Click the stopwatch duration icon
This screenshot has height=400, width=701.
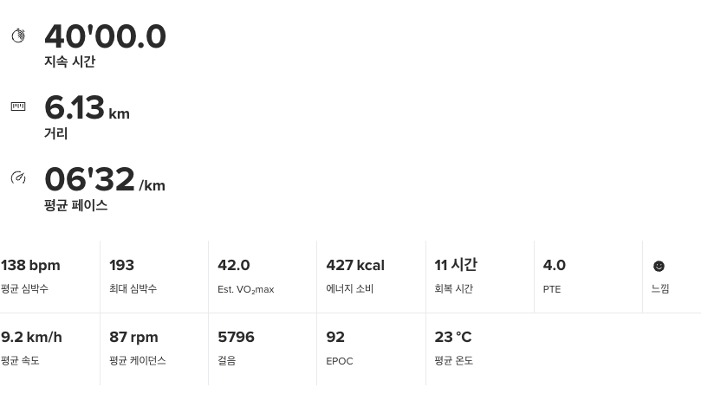pyautogui.click(x=18, y=35)
